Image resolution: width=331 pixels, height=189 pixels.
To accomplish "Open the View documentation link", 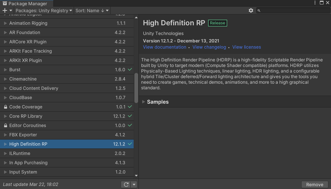I will (165, 47).
